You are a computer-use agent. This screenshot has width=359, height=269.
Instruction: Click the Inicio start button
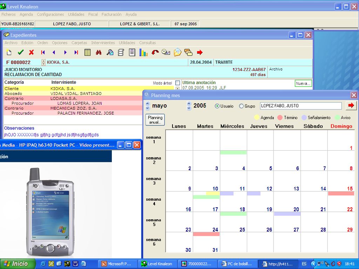[x=17, y=264]
